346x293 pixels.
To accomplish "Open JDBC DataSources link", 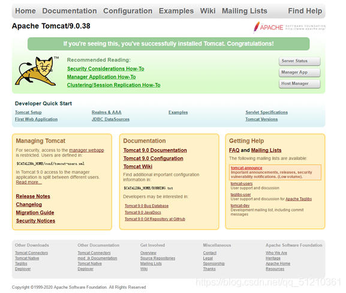I will (x=110, y=119).
